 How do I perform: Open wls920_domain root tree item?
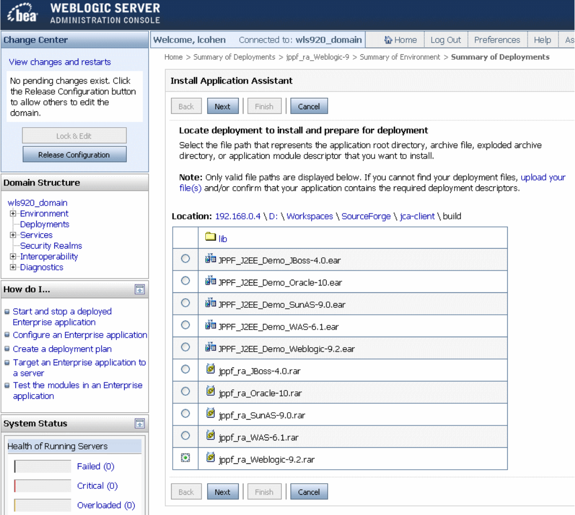[37, 203]
